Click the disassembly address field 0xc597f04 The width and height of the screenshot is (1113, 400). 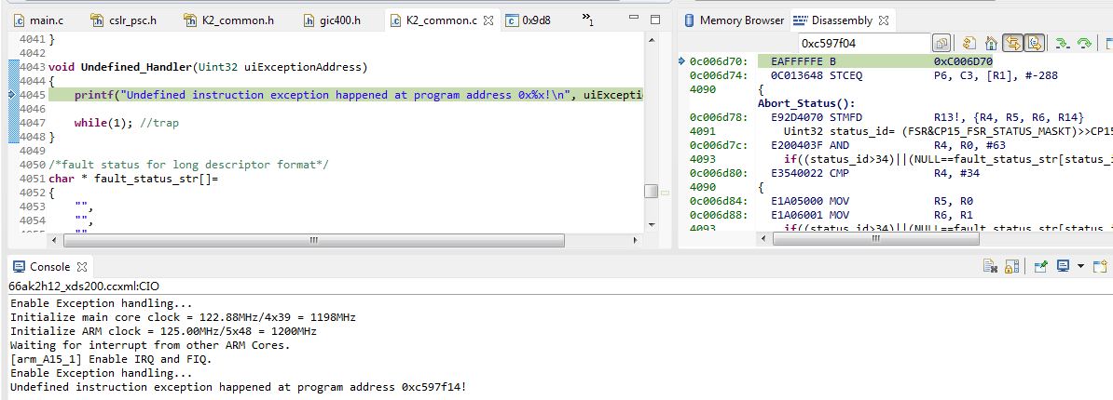pyautogui.click(x=864, y=43)
